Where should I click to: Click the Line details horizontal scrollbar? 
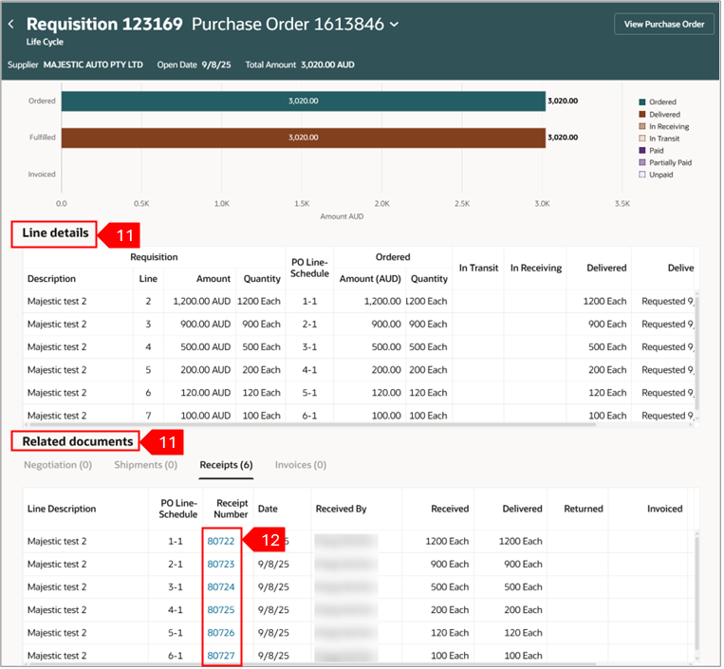(x=313, y=424)
